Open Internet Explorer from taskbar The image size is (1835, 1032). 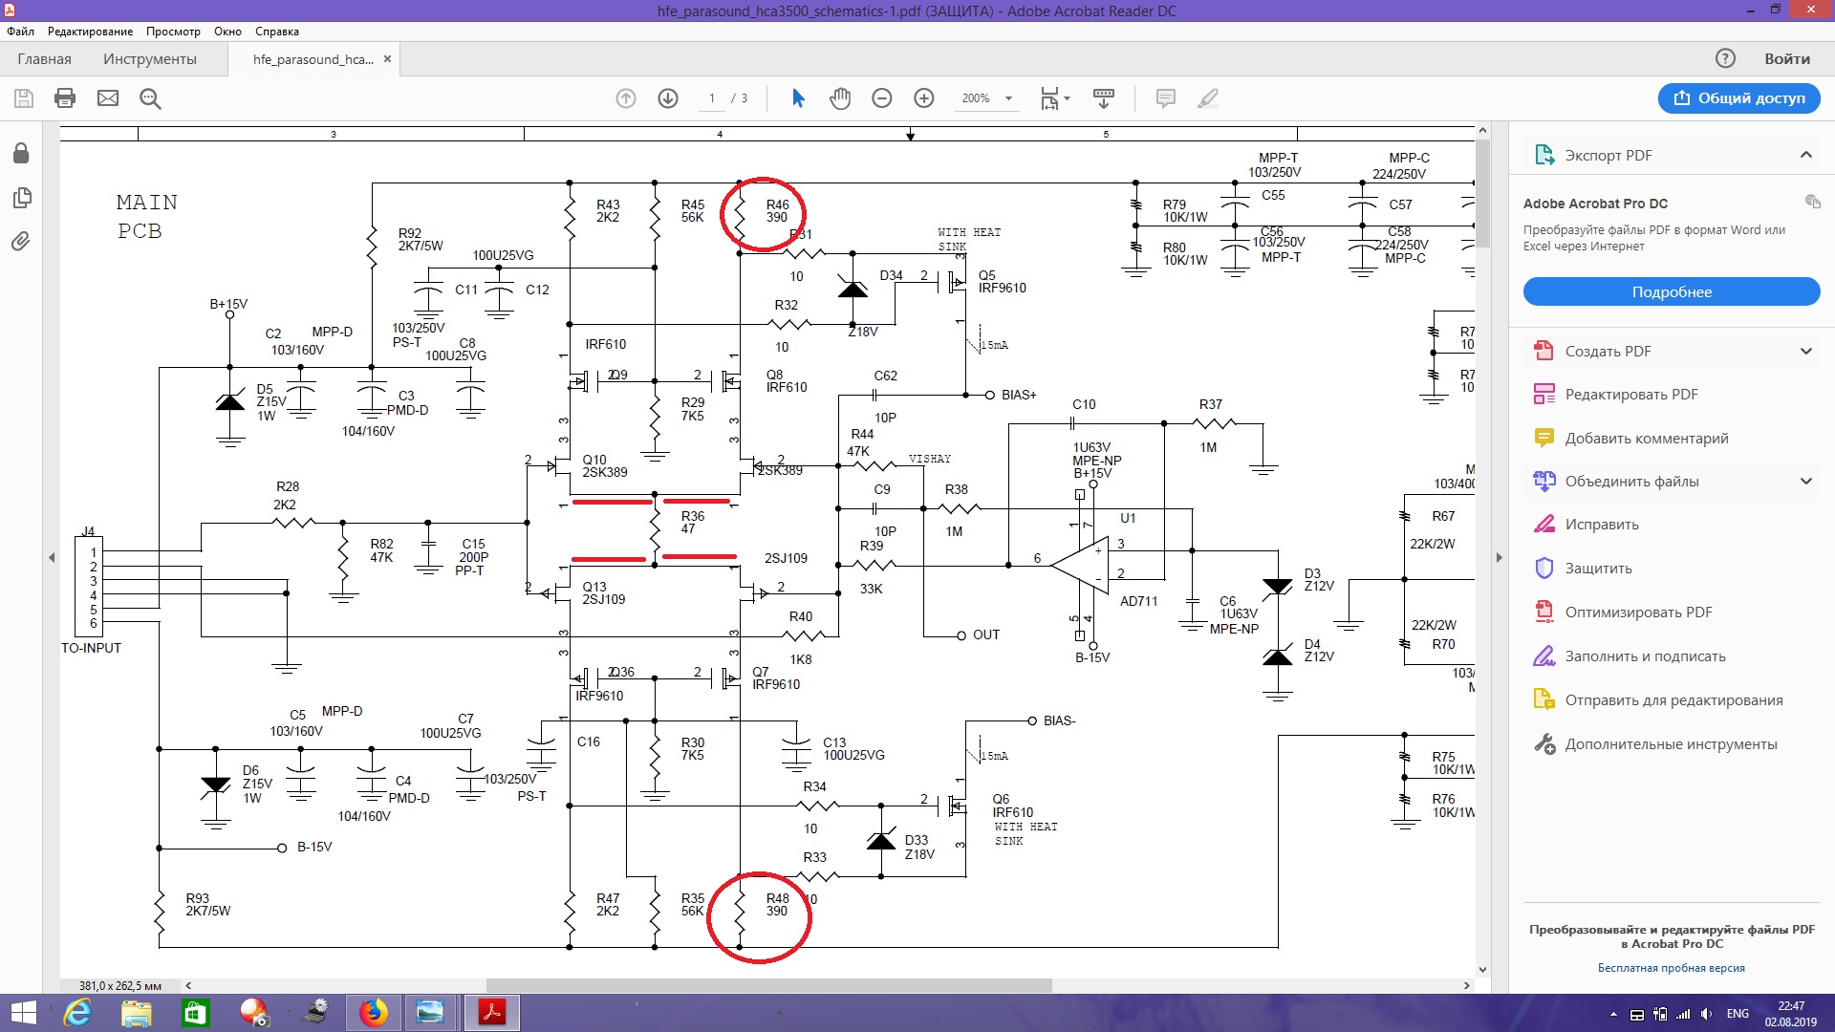click(x=77, y=1013)
